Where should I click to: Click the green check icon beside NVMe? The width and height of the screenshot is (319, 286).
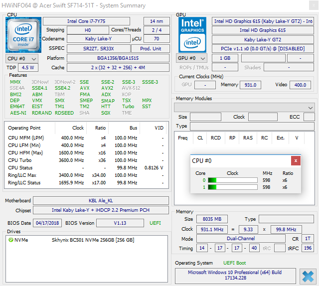11,240
